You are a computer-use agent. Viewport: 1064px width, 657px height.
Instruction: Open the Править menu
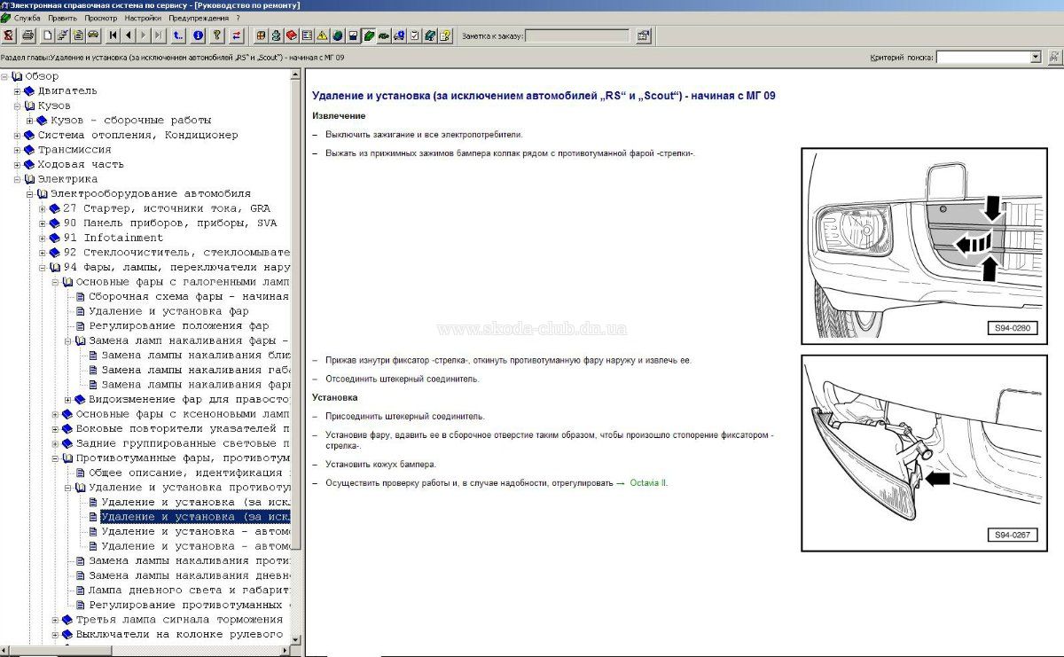[62, 18]
